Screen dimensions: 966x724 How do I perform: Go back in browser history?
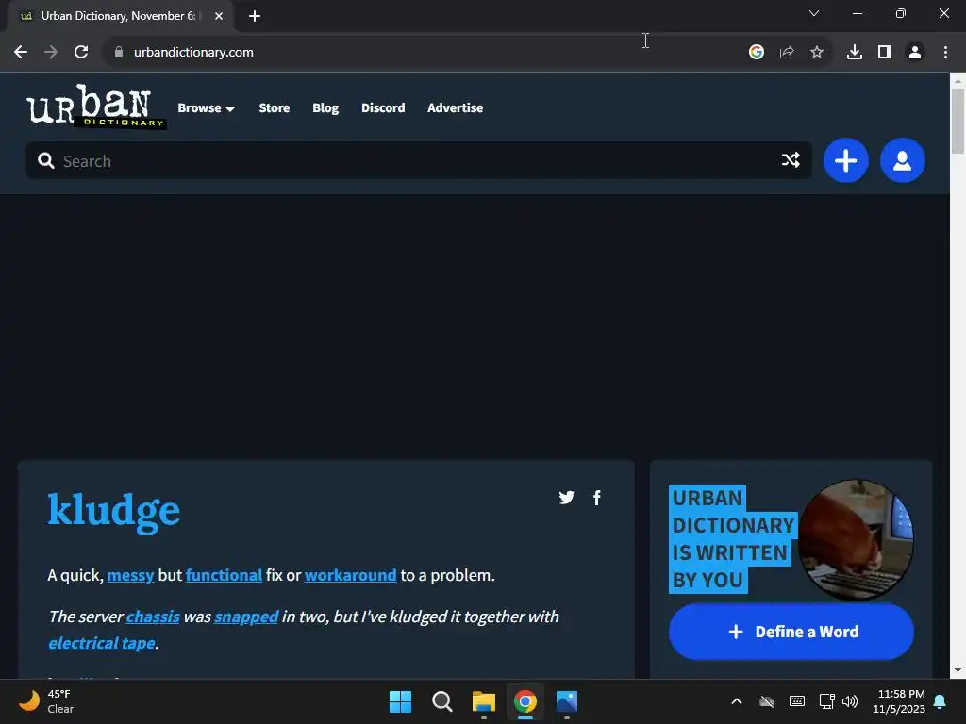pyautogui.click(x=21, y=53)
